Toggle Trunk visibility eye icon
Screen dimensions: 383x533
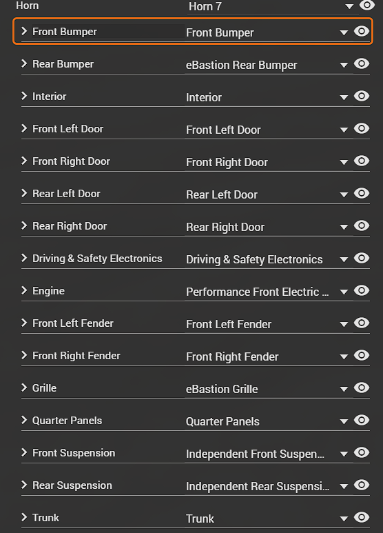click(x=361, y=517)
